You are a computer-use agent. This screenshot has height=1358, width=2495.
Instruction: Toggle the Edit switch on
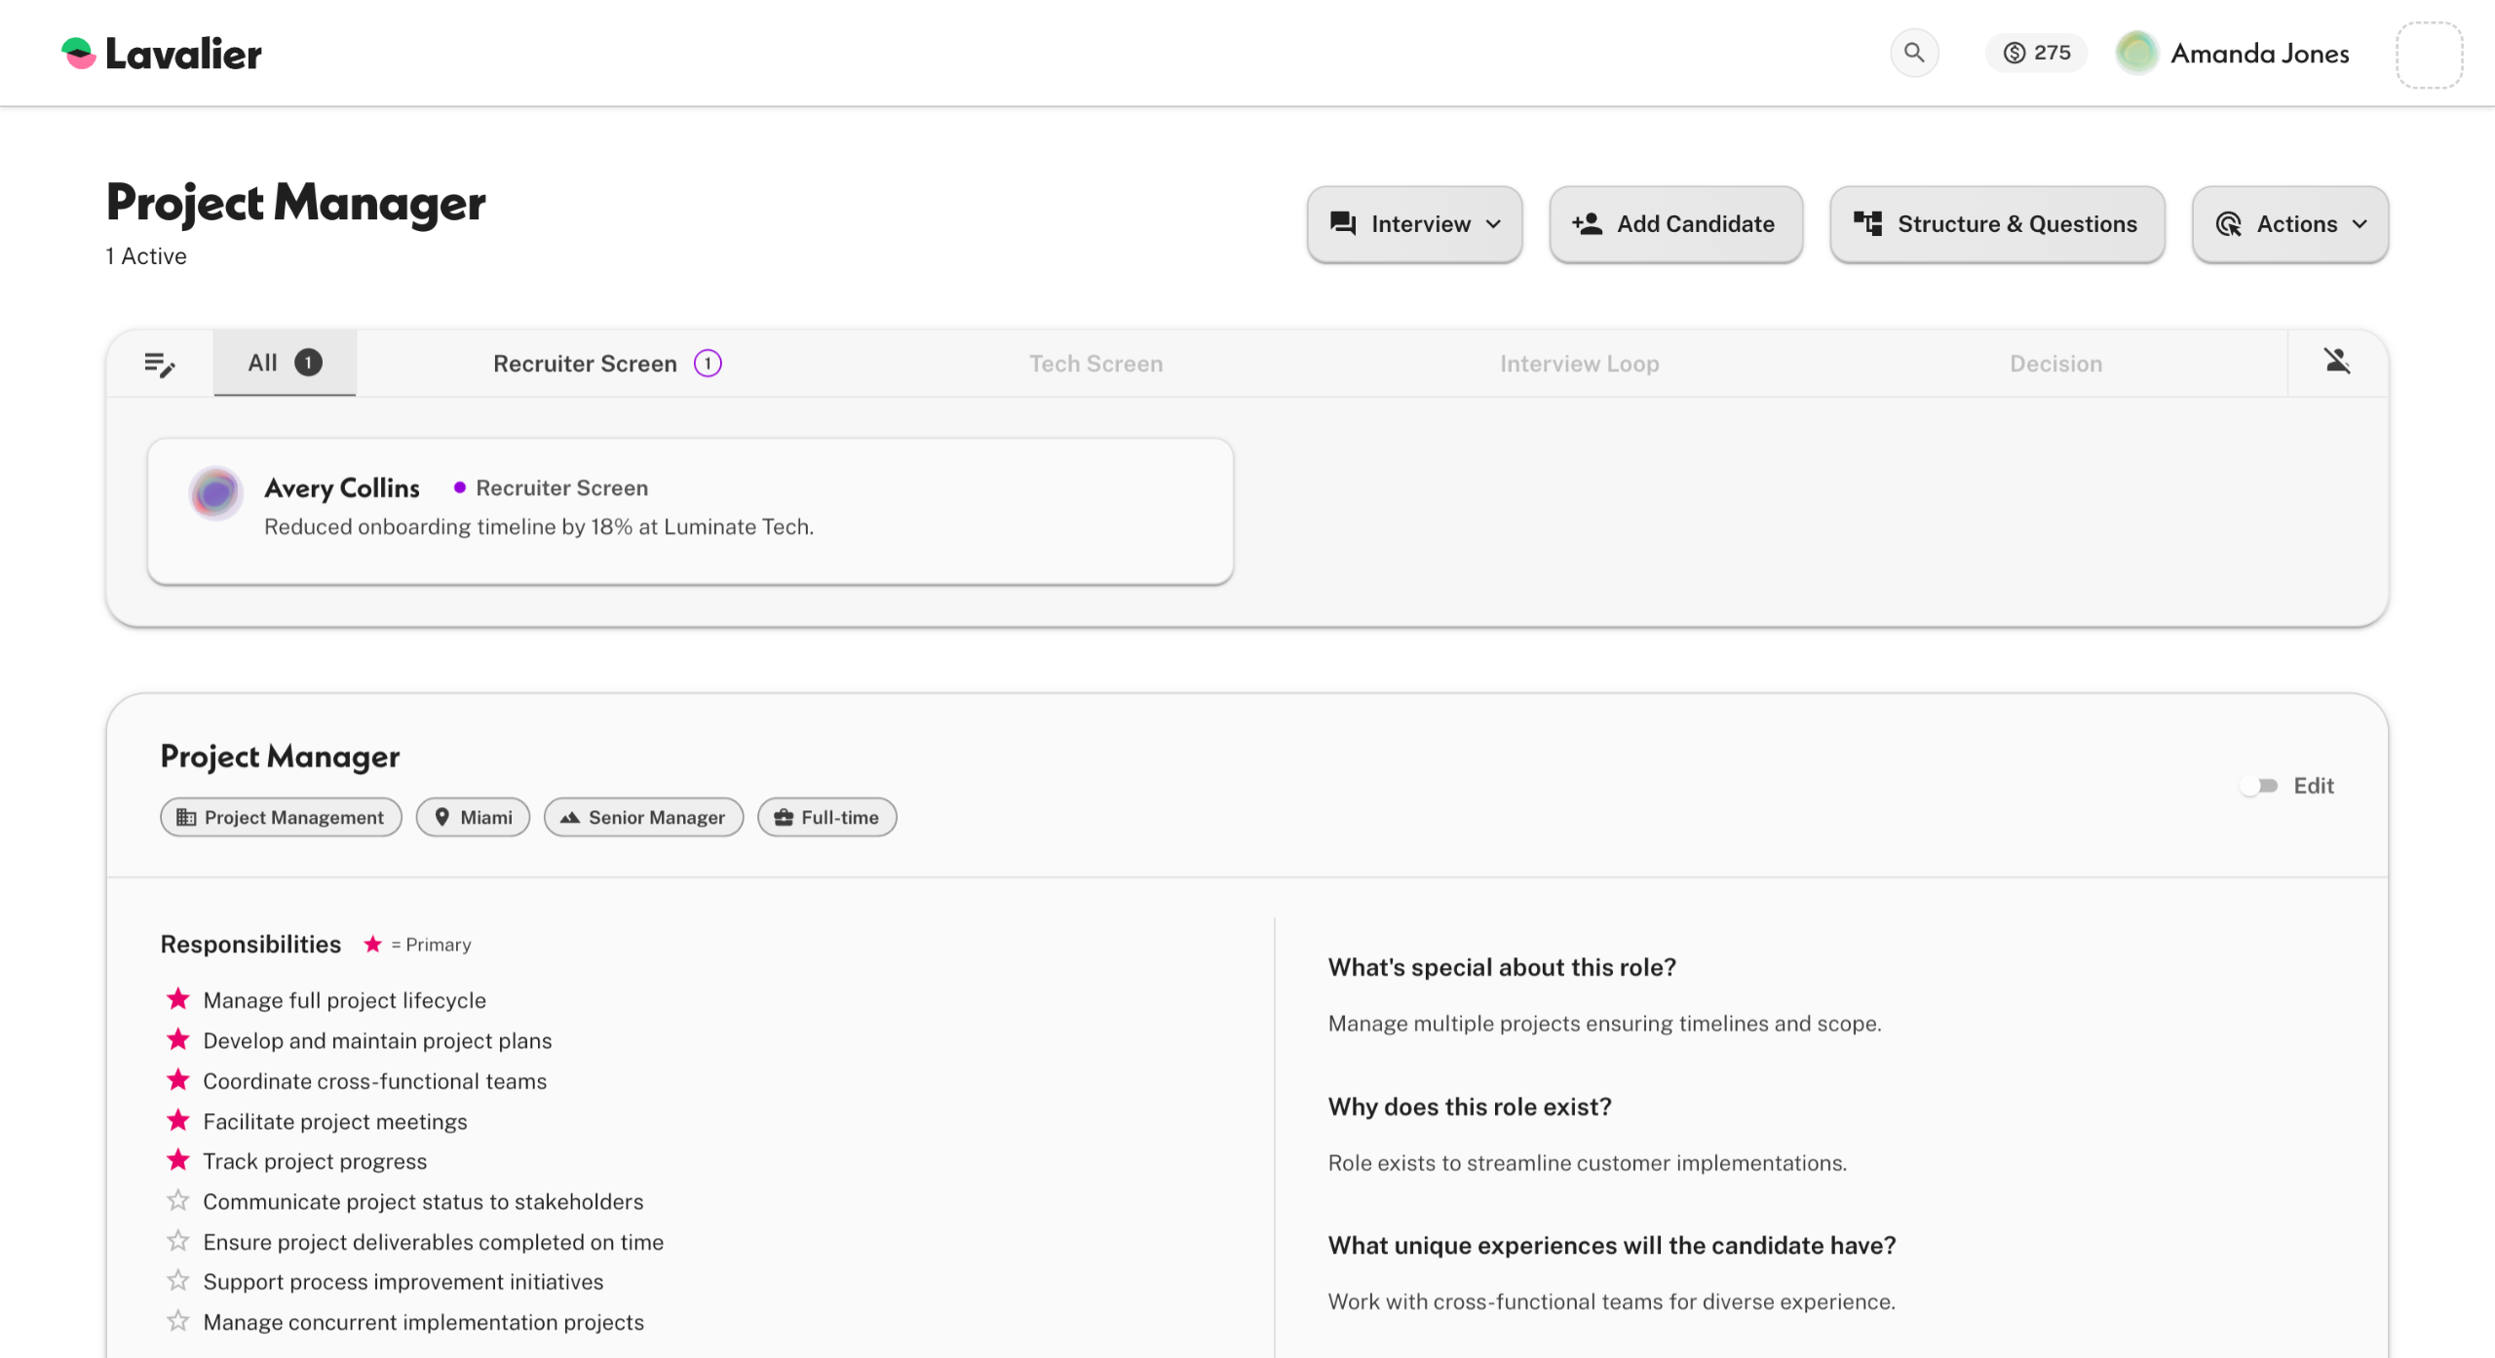tap(2258, 786)
